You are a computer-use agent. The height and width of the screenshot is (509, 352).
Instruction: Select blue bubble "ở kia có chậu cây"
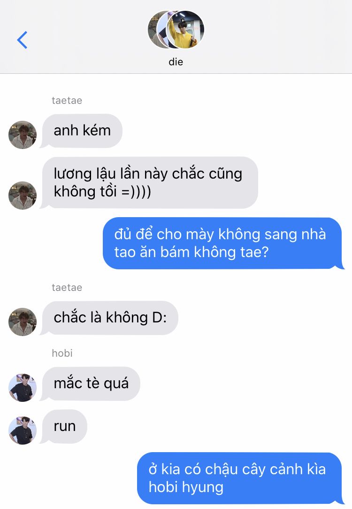point(239,478)
